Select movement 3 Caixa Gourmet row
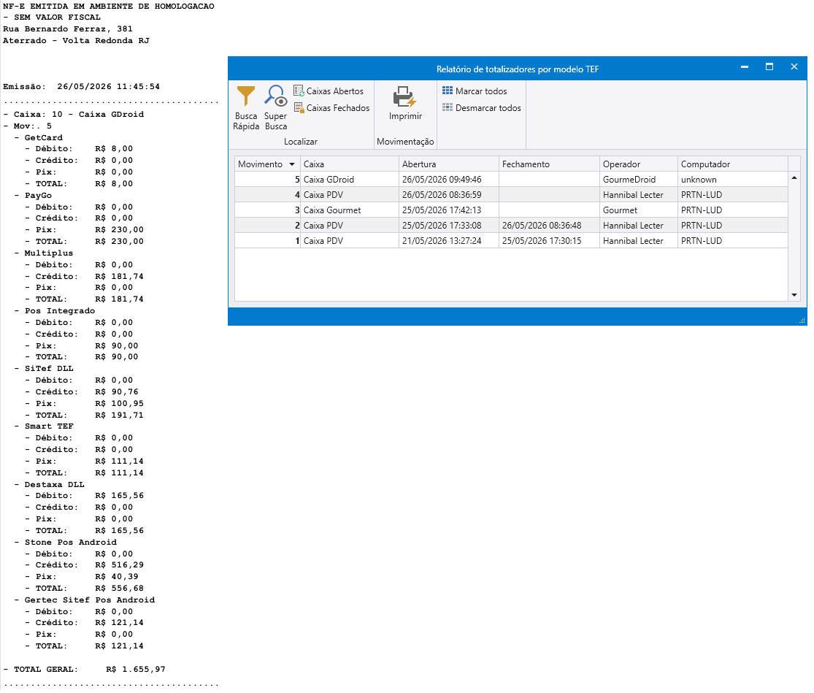Viewport: 814px width, 693px height. 511,210
